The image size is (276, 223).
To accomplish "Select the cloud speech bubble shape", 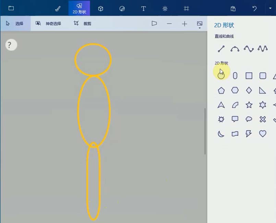I will click(x=249, y=119).
